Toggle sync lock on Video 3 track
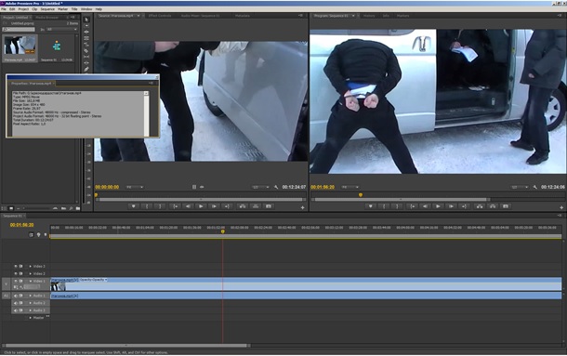 (21, 266)
